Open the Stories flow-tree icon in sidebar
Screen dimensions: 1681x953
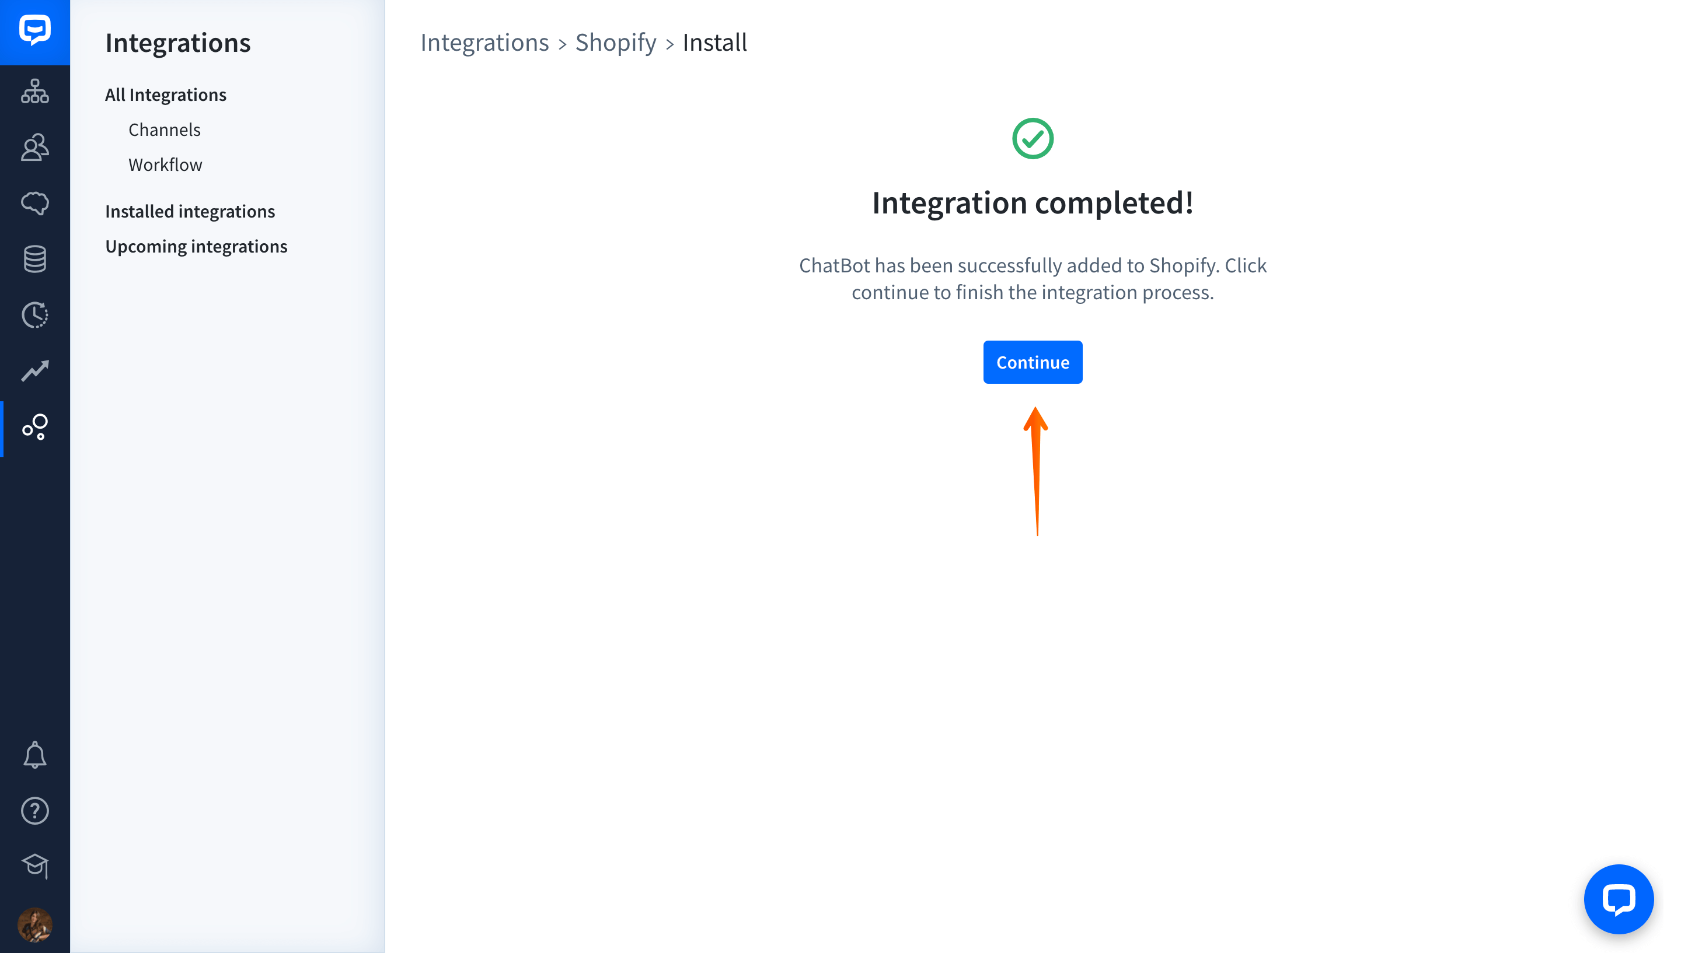point(34,91)
